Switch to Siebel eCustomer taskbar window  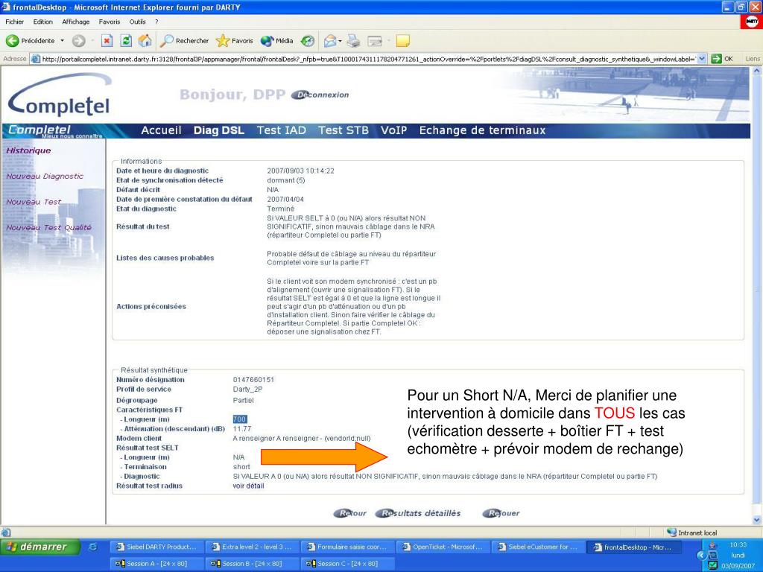pos(537,547)
